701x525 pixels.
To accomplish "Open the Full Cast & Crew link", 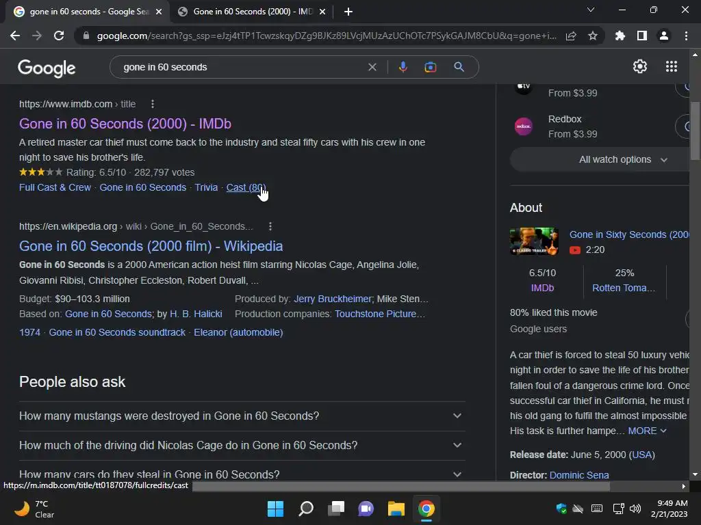I will point(55,187).
